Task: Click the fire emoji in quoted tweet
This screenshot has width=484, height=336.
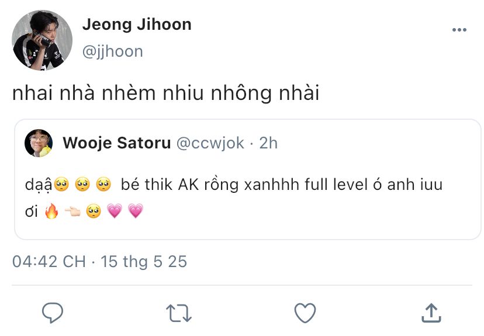Action: click(52, 212)
